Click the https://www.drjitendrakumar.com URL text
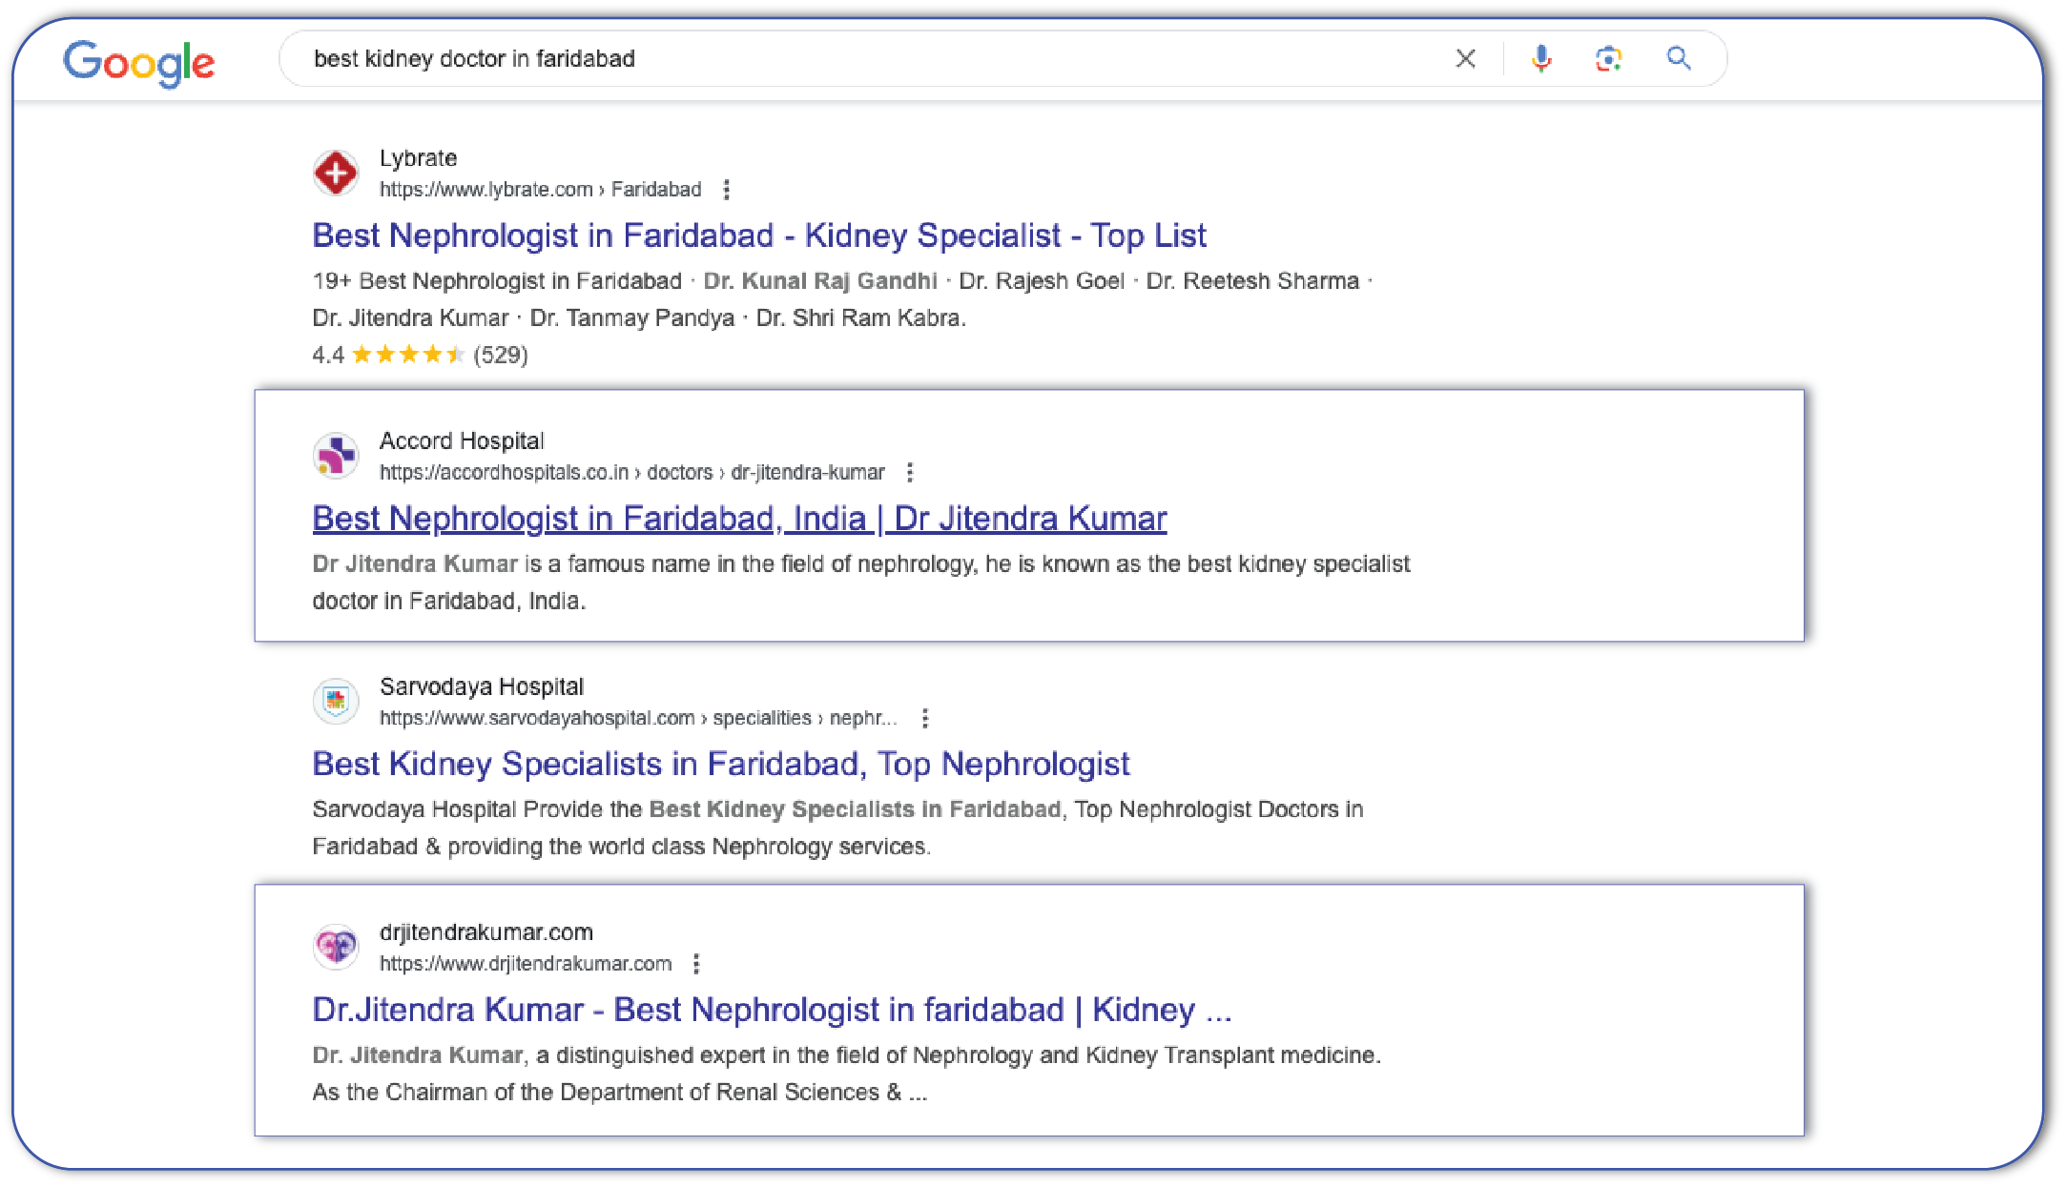This screenshot has width=2066, height=1187. (x=526, y=964)
